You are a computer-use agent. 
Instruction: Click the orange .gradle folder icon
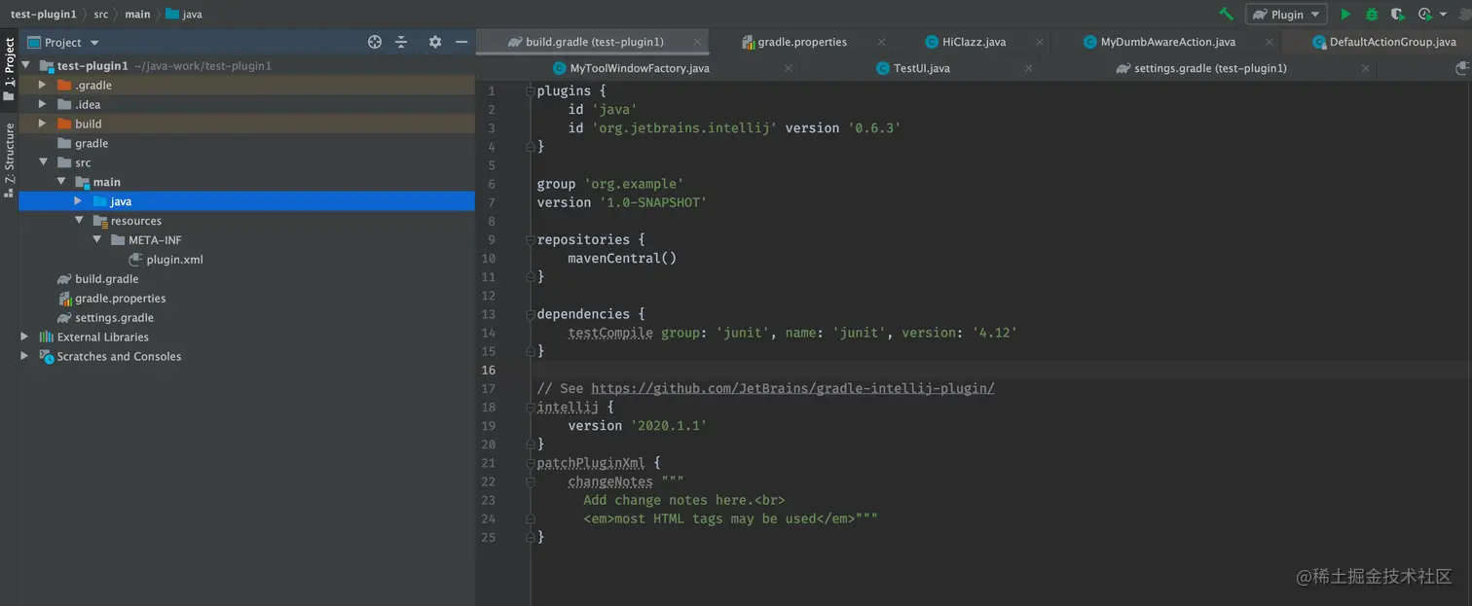[x=64, y=85]
